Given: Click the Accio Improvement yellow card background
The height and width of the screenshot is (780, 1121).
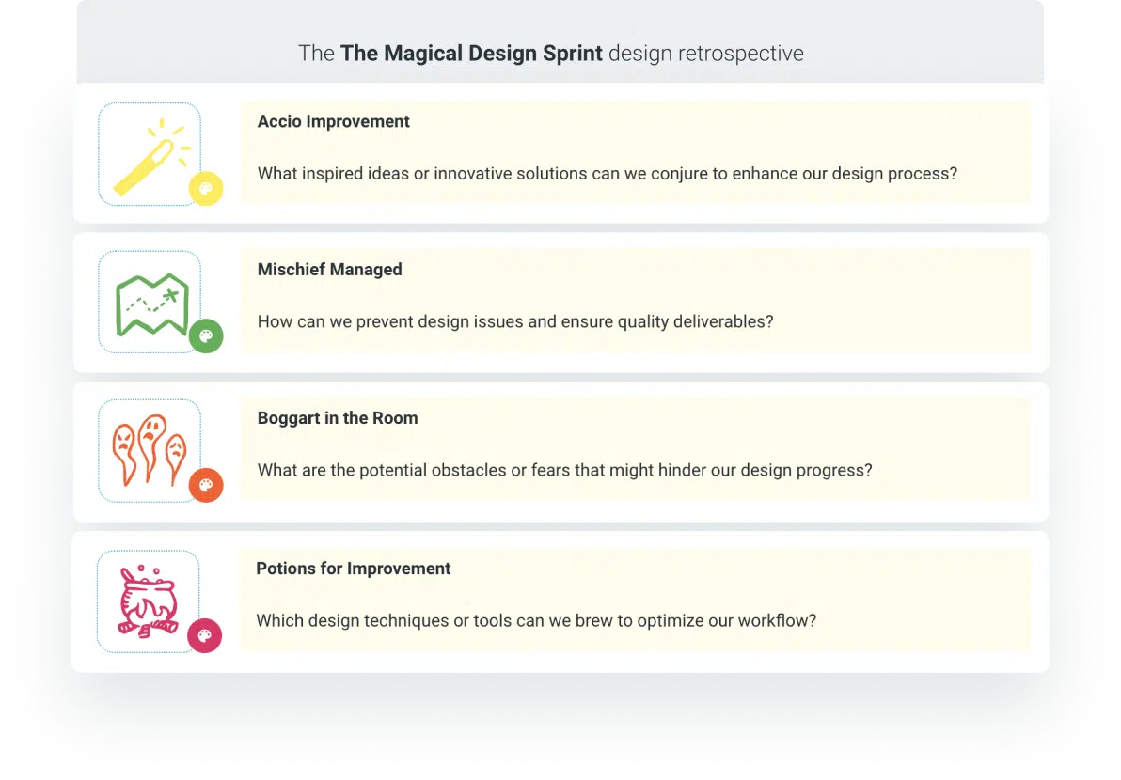Looking at the screenshot, I should click(x=636, y=151).
